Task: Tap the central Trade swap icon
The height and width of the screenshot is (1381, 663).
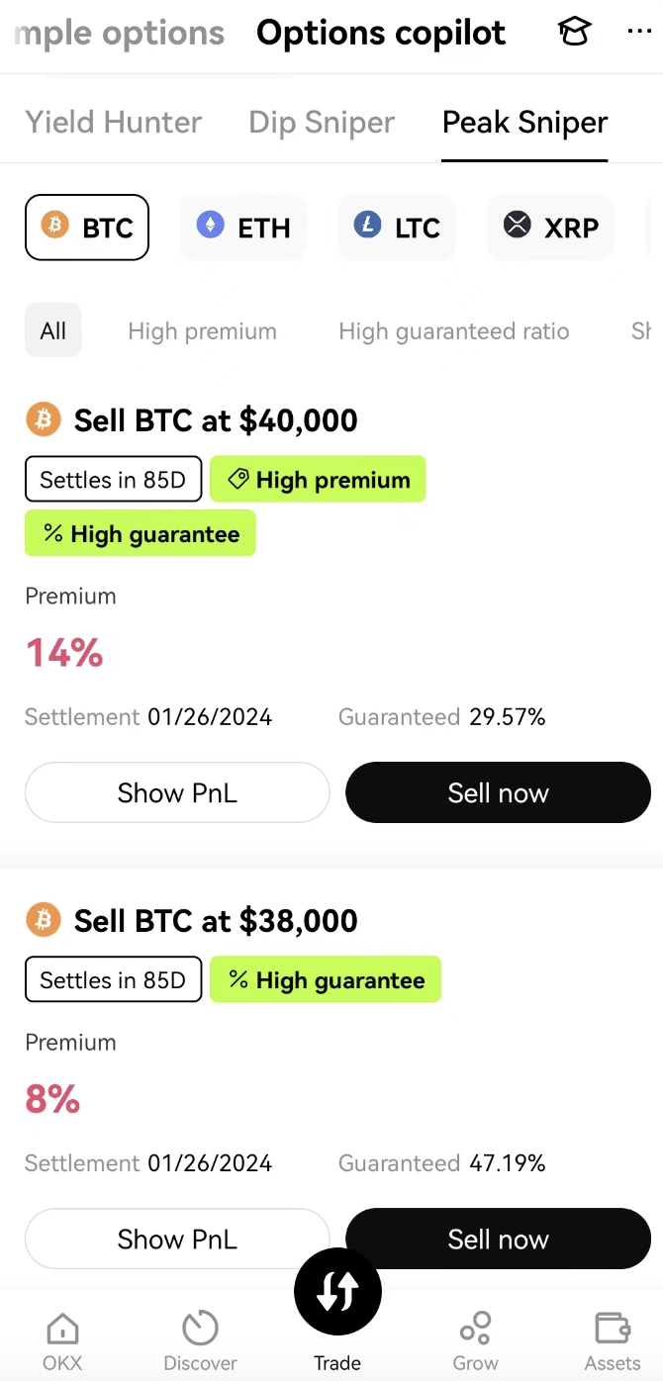Action: coord(337,1291)
